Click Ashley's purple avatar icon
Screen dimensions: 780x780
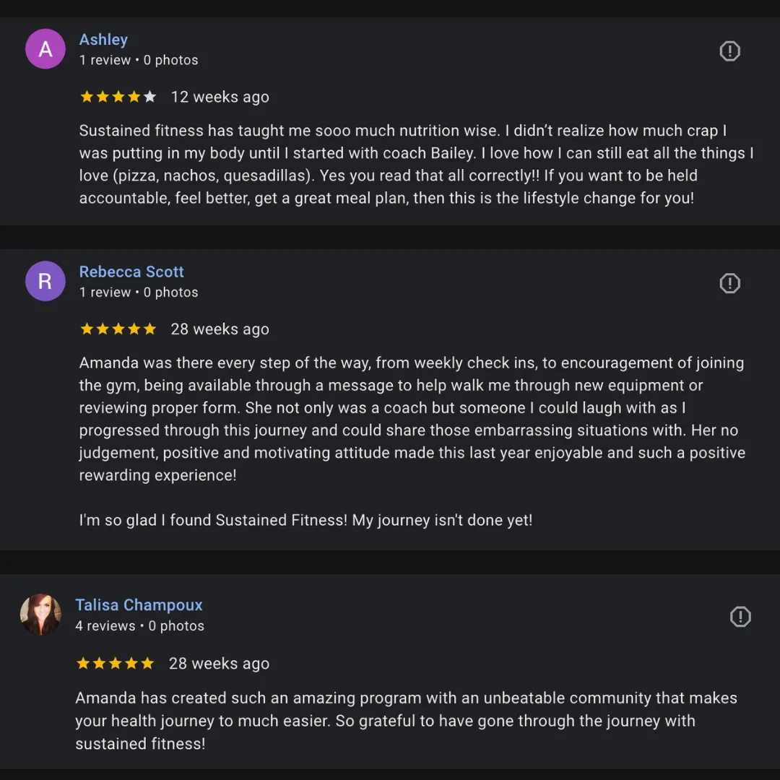(x=45, y=49)
